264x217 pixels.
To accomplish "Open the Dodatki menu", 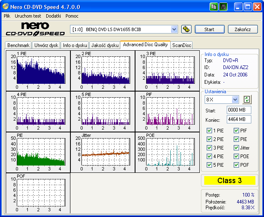I will (53, 16).
